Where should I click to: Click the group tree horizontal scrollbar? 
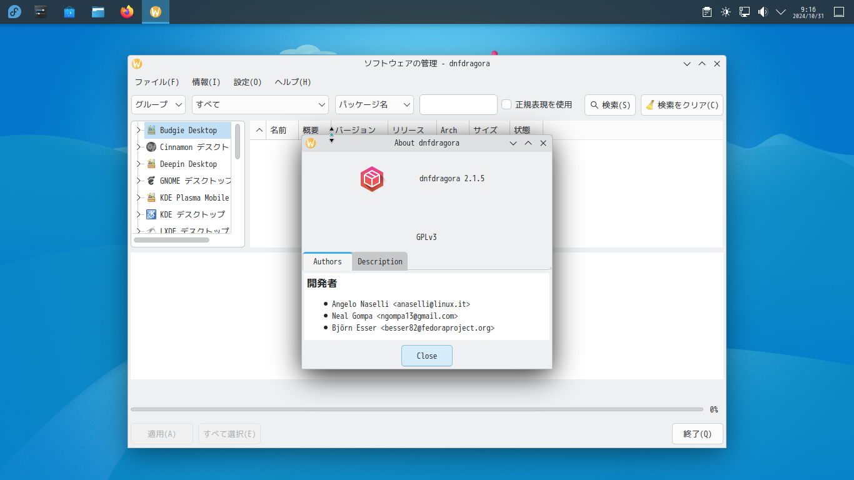pyautogui.click(x=172, y=240)
